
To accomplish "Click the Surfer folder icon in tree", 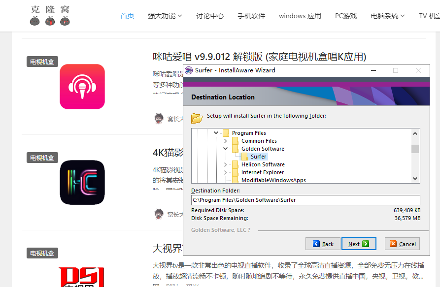I will click(x=245, y=157).
